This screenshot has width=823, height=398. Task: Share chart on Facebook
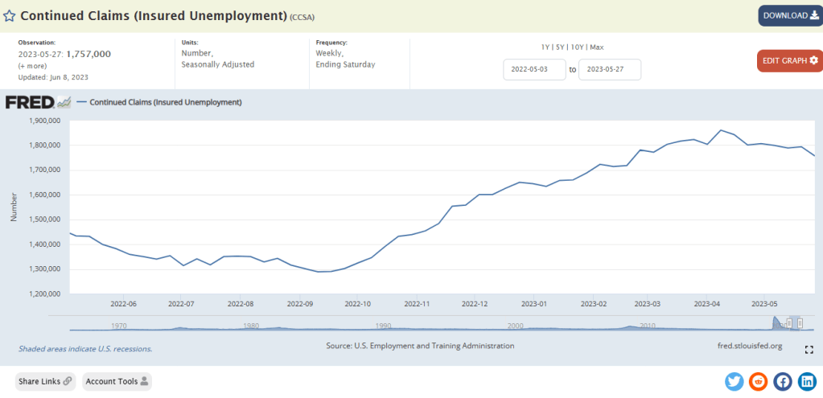[x=782, y=381]
